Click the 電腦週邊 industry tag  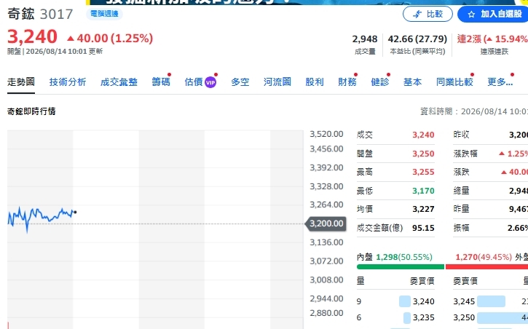click(x=104, y=14)
